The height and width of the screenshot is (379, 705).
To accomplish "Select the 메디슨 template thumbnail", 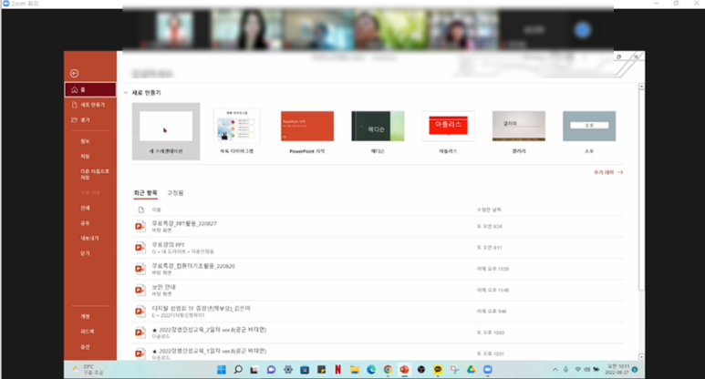I will pos(378,127).
